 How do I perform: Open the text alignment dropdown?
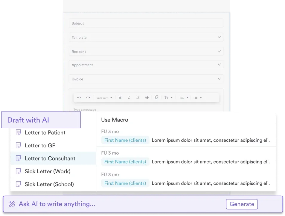(x=183, y=97)
